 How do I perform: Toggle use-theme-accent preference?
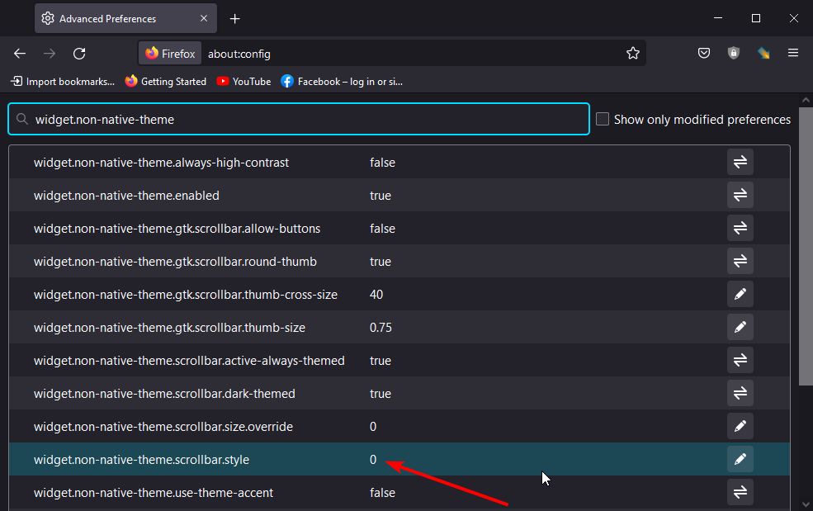(740, 492)
